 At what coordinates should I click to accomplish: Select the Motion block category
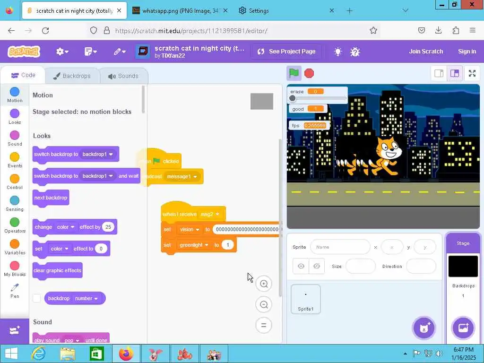click(15, 95)
